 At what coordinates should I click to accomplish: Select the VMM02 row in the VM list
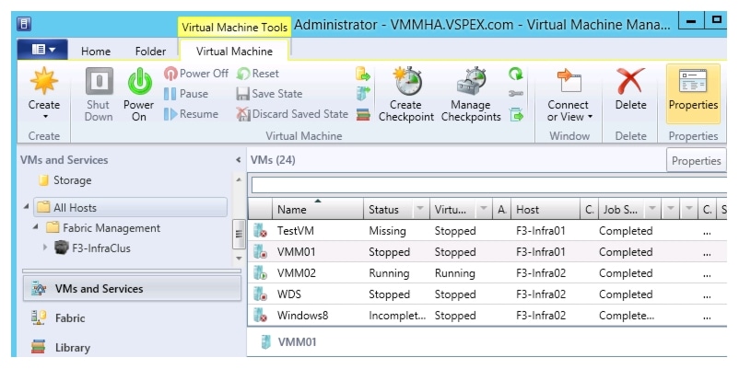297,273
